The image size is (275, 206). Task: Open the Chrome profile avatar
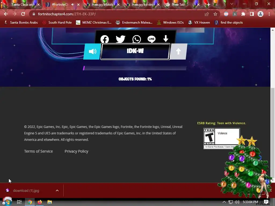260,14
